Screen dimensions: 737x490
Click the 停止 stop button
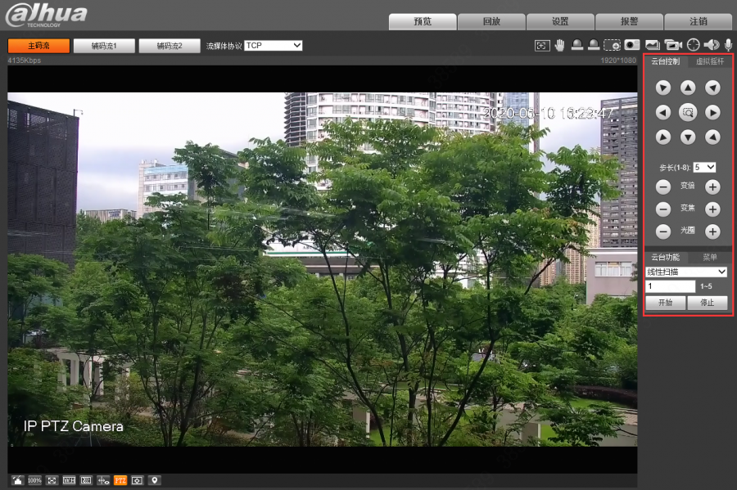coord(708,303)
